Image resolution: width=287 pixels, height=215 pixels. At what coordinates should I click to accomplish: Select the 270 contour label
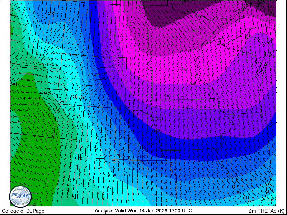click(x=166, y=96)
